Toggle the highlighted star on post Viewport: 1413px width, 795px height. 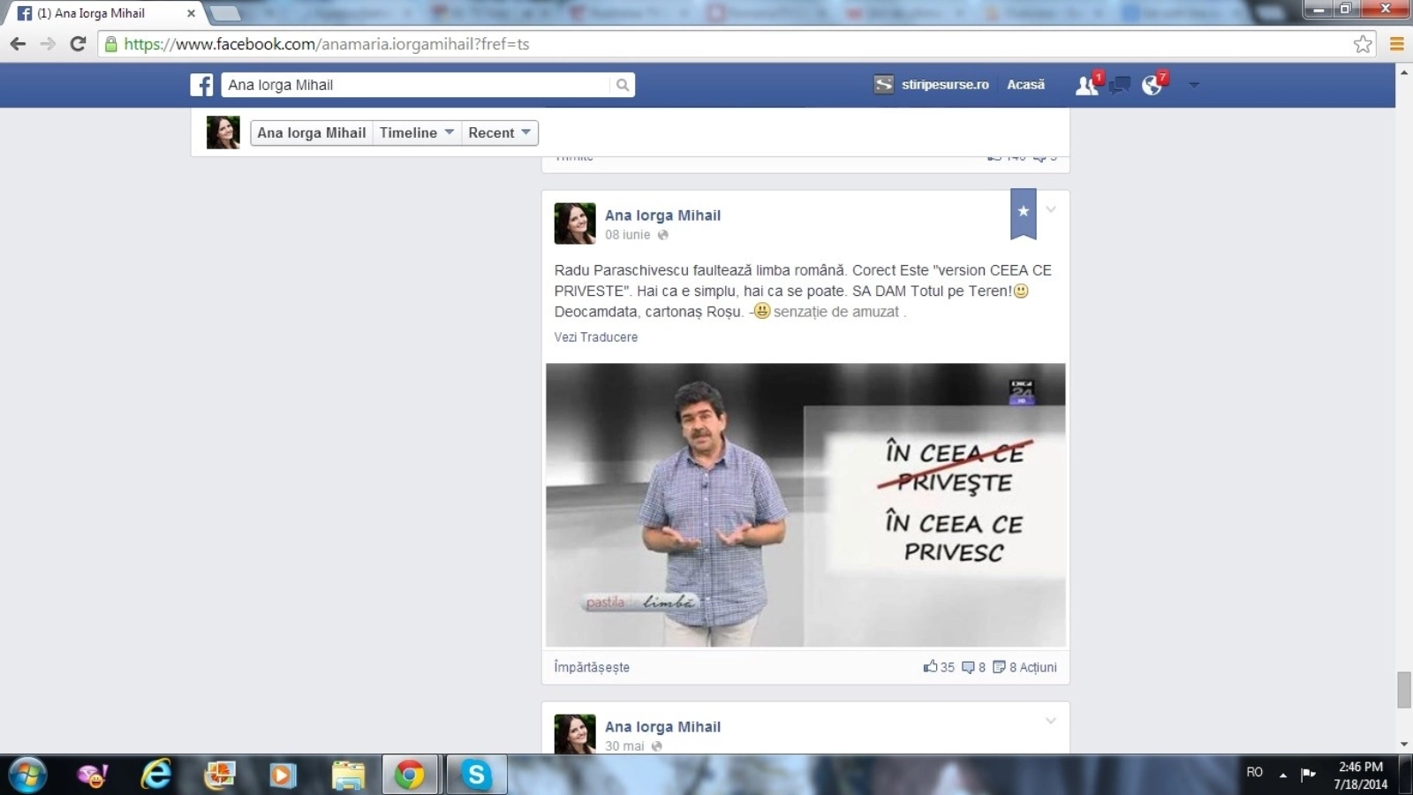[x=1023, y=212]
